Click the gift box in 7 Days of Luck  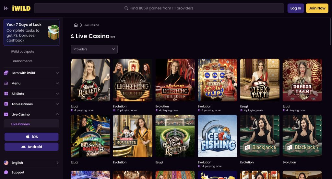(53, 32)
